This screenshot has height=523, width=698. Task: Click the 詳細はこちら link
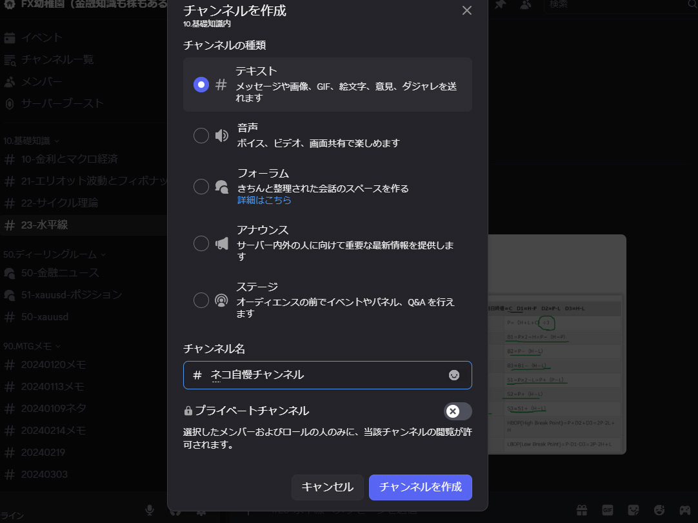(x=264, y=200)
